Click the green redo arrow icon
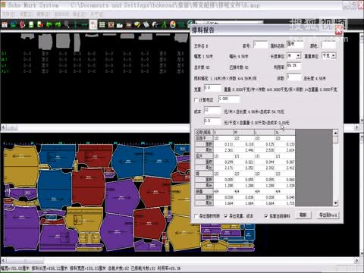This screenshot has width=364, height=273. click(58, 24)
